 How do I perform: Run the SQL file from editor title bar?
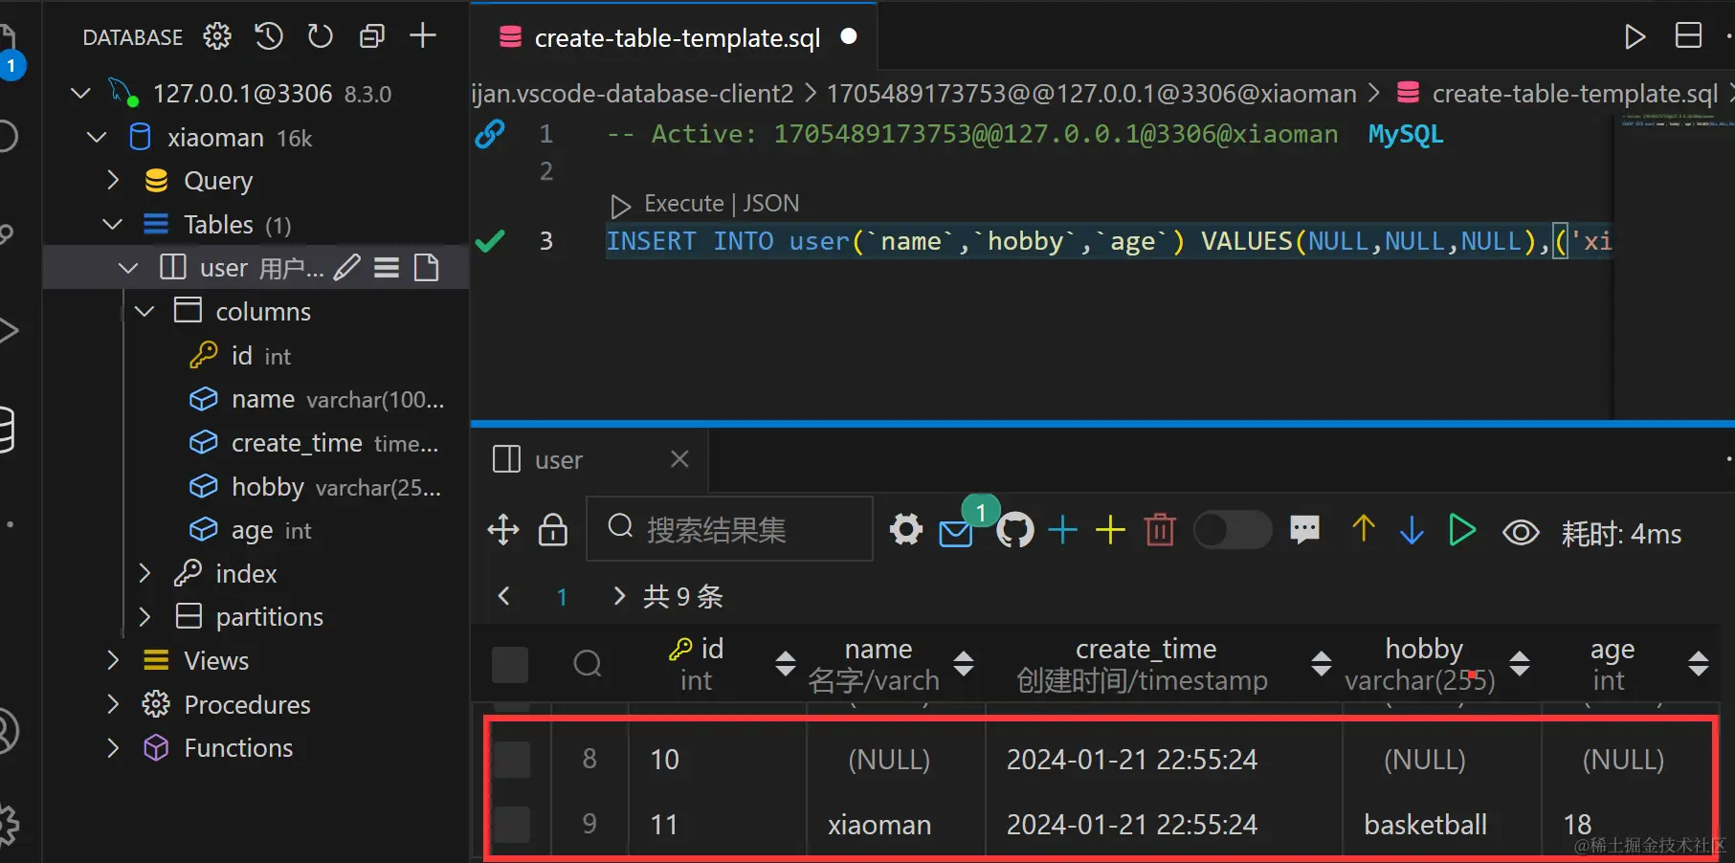(x=1635, y=36)
